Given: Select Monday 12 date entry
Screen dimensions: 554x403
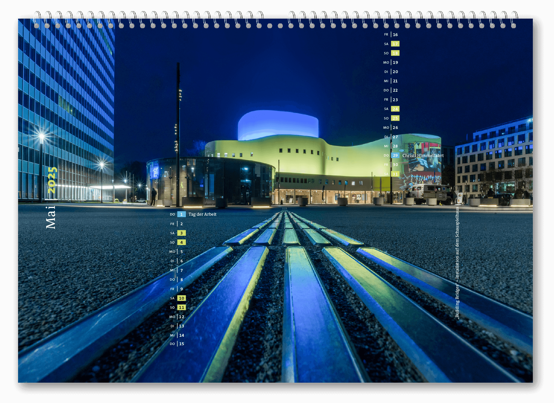Looking at the screenshot, I should (x=181, y=317).
